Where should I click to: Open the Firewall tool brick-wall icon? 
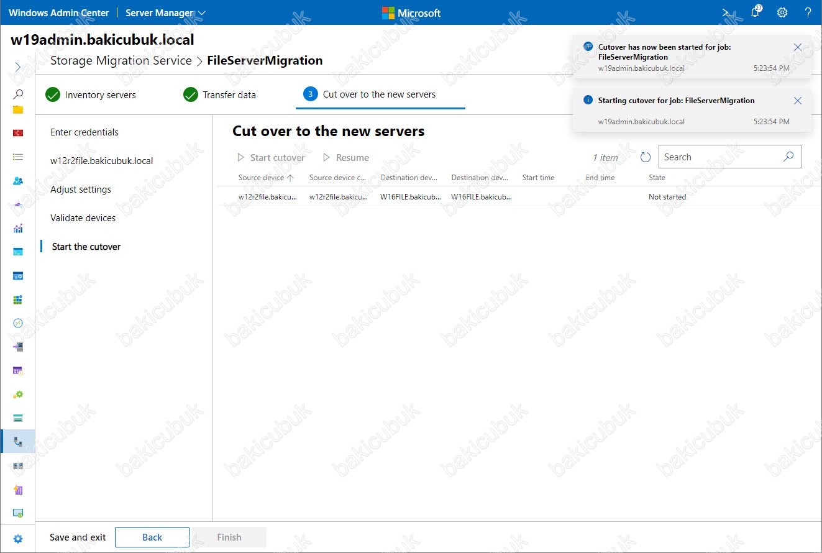tap(17, 133)
